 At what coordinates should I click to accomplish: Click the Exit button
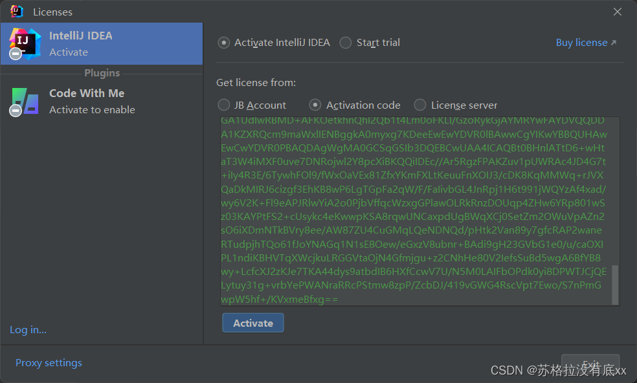590,364
